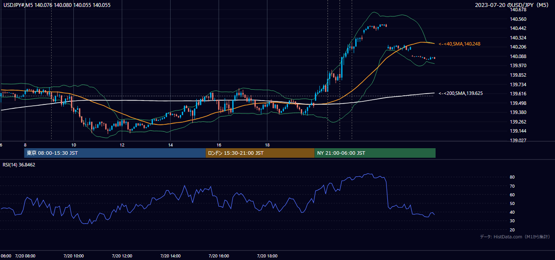This screenshot has height=260, width=555.
Task: Click RSI scale value 70
Action: (512, 186)
